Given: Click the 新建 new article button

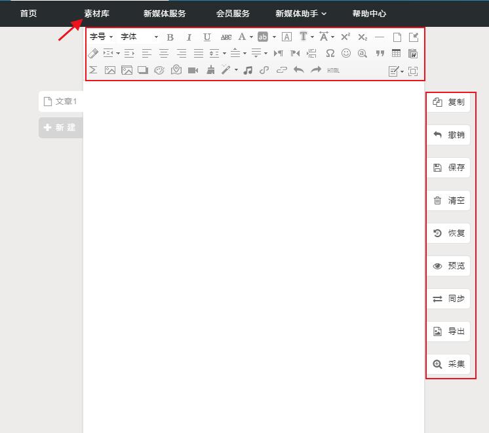Looking at the screenshot, I should [x=61, y=128].
